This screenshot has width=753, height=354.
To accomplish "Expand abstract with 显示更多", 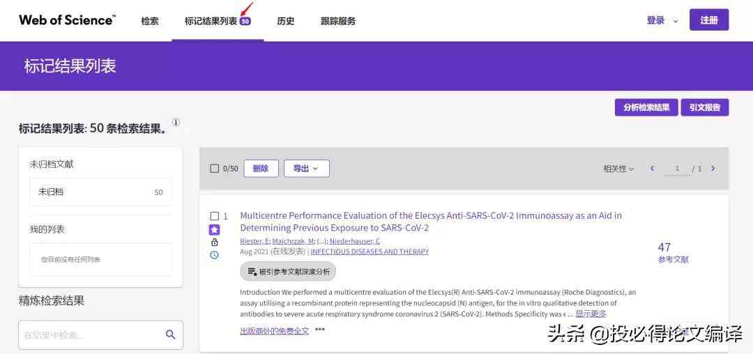I will point(591,314).
